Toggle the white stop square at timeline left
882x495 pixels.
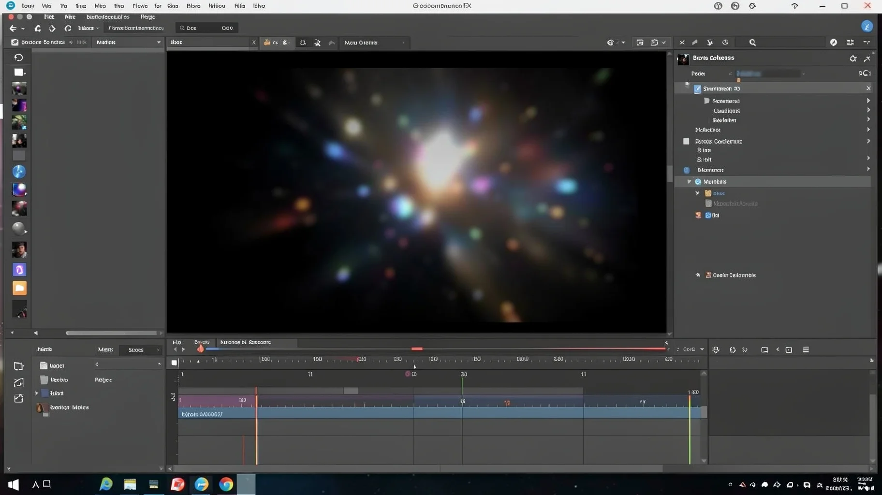tap(174, 362)
